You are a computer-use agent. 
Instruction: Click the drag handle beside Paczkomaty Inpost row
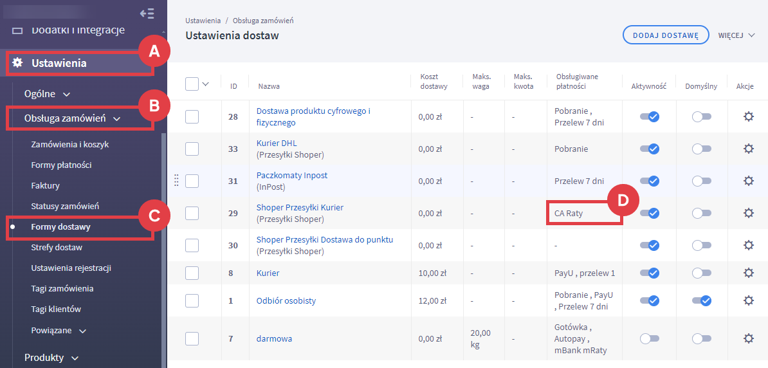(176, 181)
